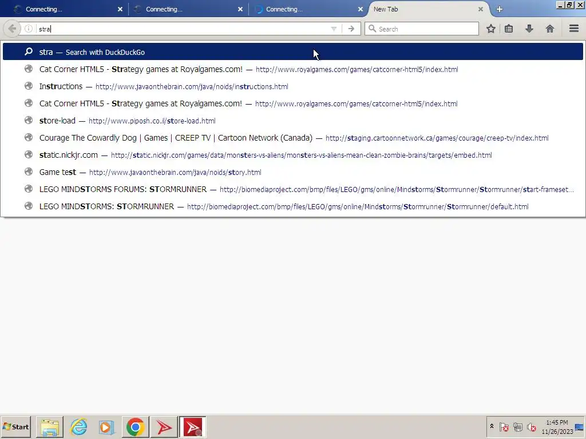Image resolution: width=586 pixels, height=439 pixels.
Task: Click globe icon beside Courage Cowardly Dog row
Action: tap(29, 137)
